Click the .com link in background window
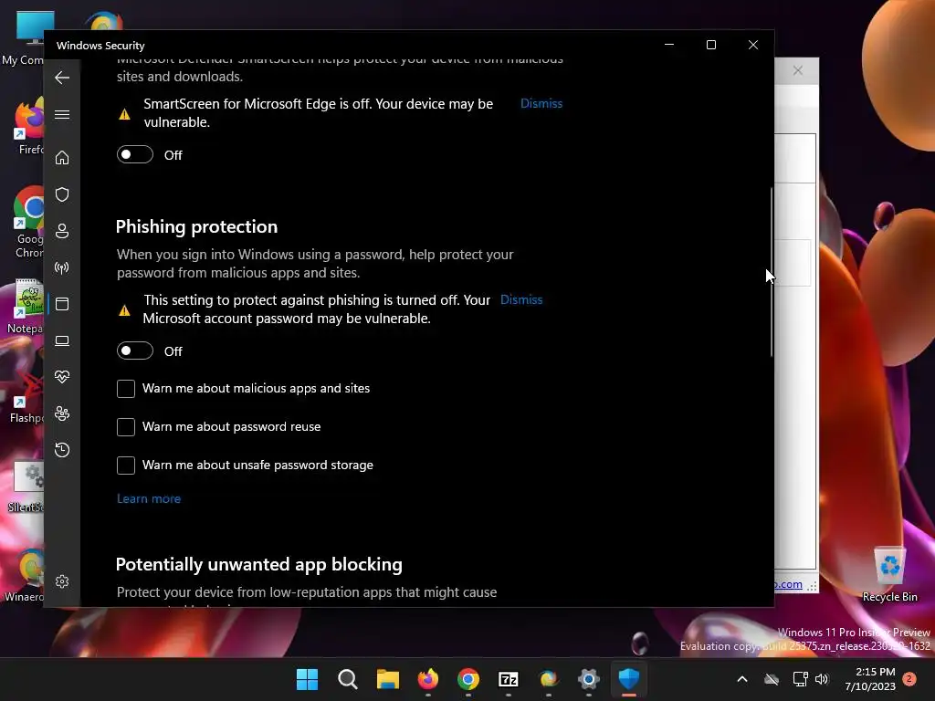The height and width of the screenshot is (701, 935). coord(788,584)
